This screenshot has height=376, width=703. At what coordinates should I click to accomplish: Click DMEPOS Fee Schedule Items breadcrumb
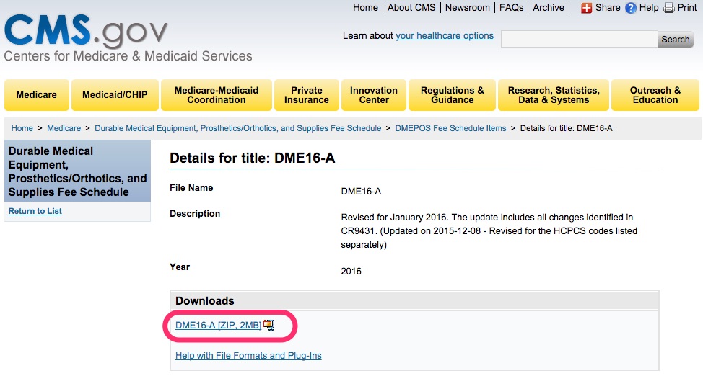tap(450, 128)
